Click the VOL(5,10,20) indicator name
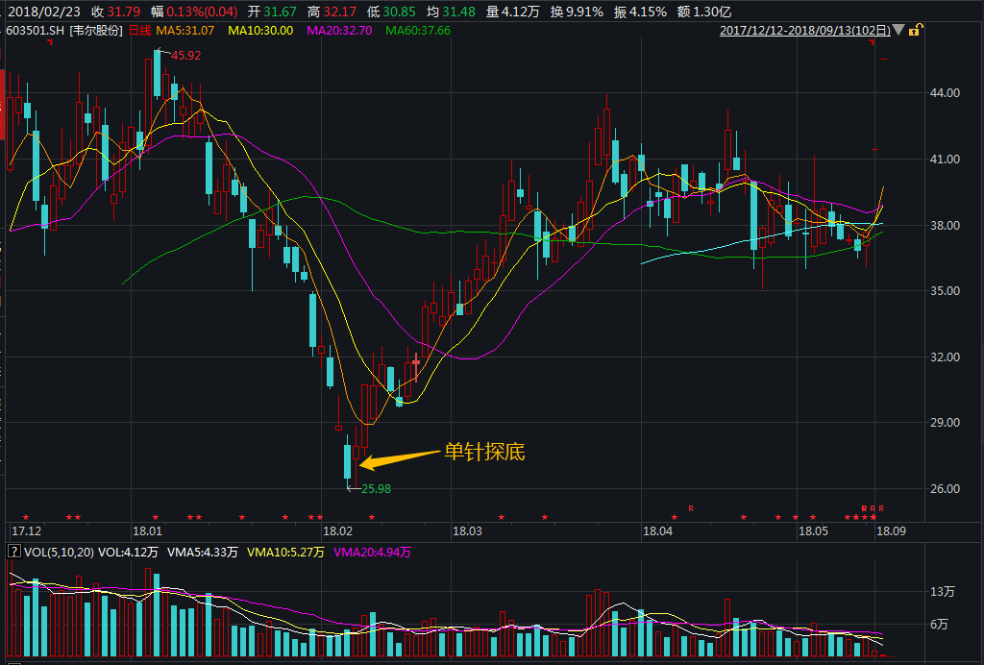 coord(59,552)
